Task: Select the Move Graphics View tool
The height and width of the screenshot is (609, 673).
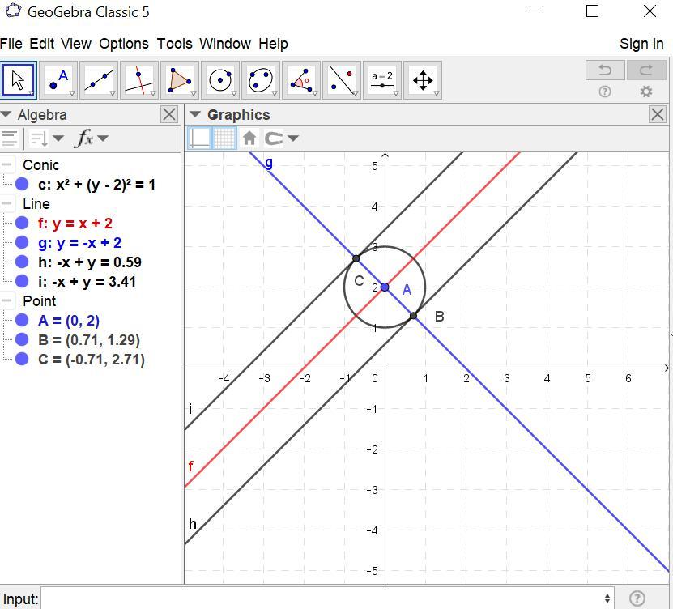Action: pyautogui.click(x=423, y=80)
